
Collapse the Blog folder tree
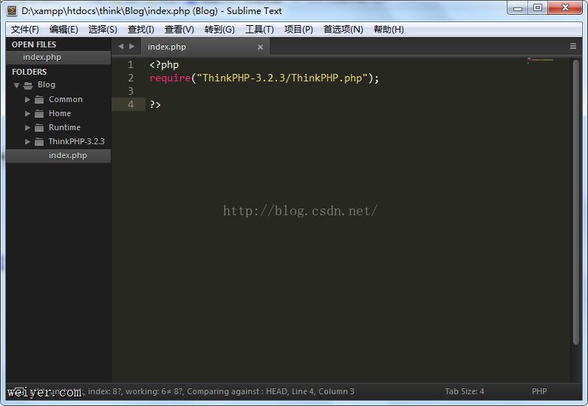[16, 85]
